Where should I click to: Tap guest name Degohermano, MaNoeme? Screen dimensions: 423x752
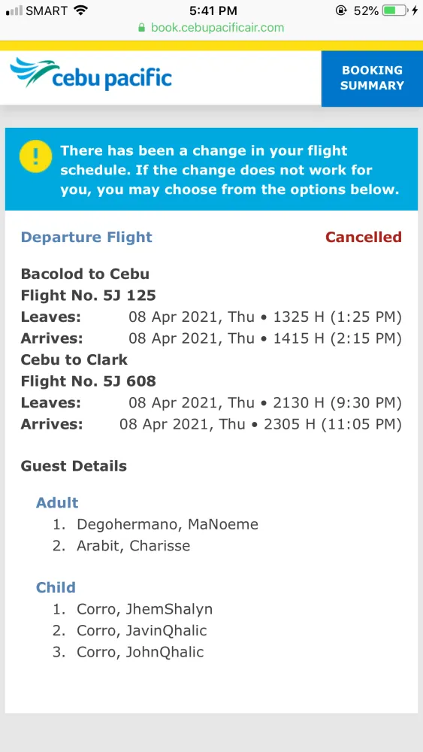pyautogui.click(x=168, y=524)
